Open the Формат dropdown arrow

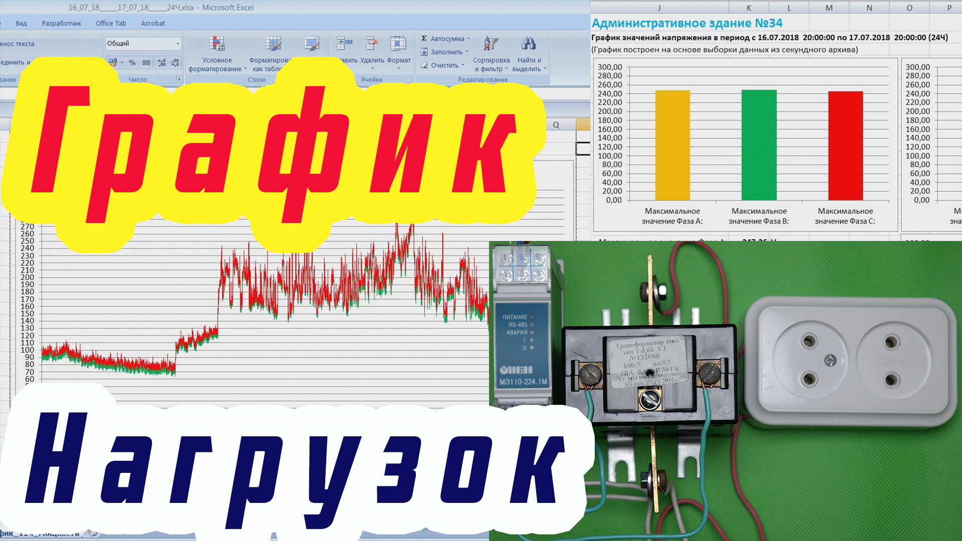point(399,68)
